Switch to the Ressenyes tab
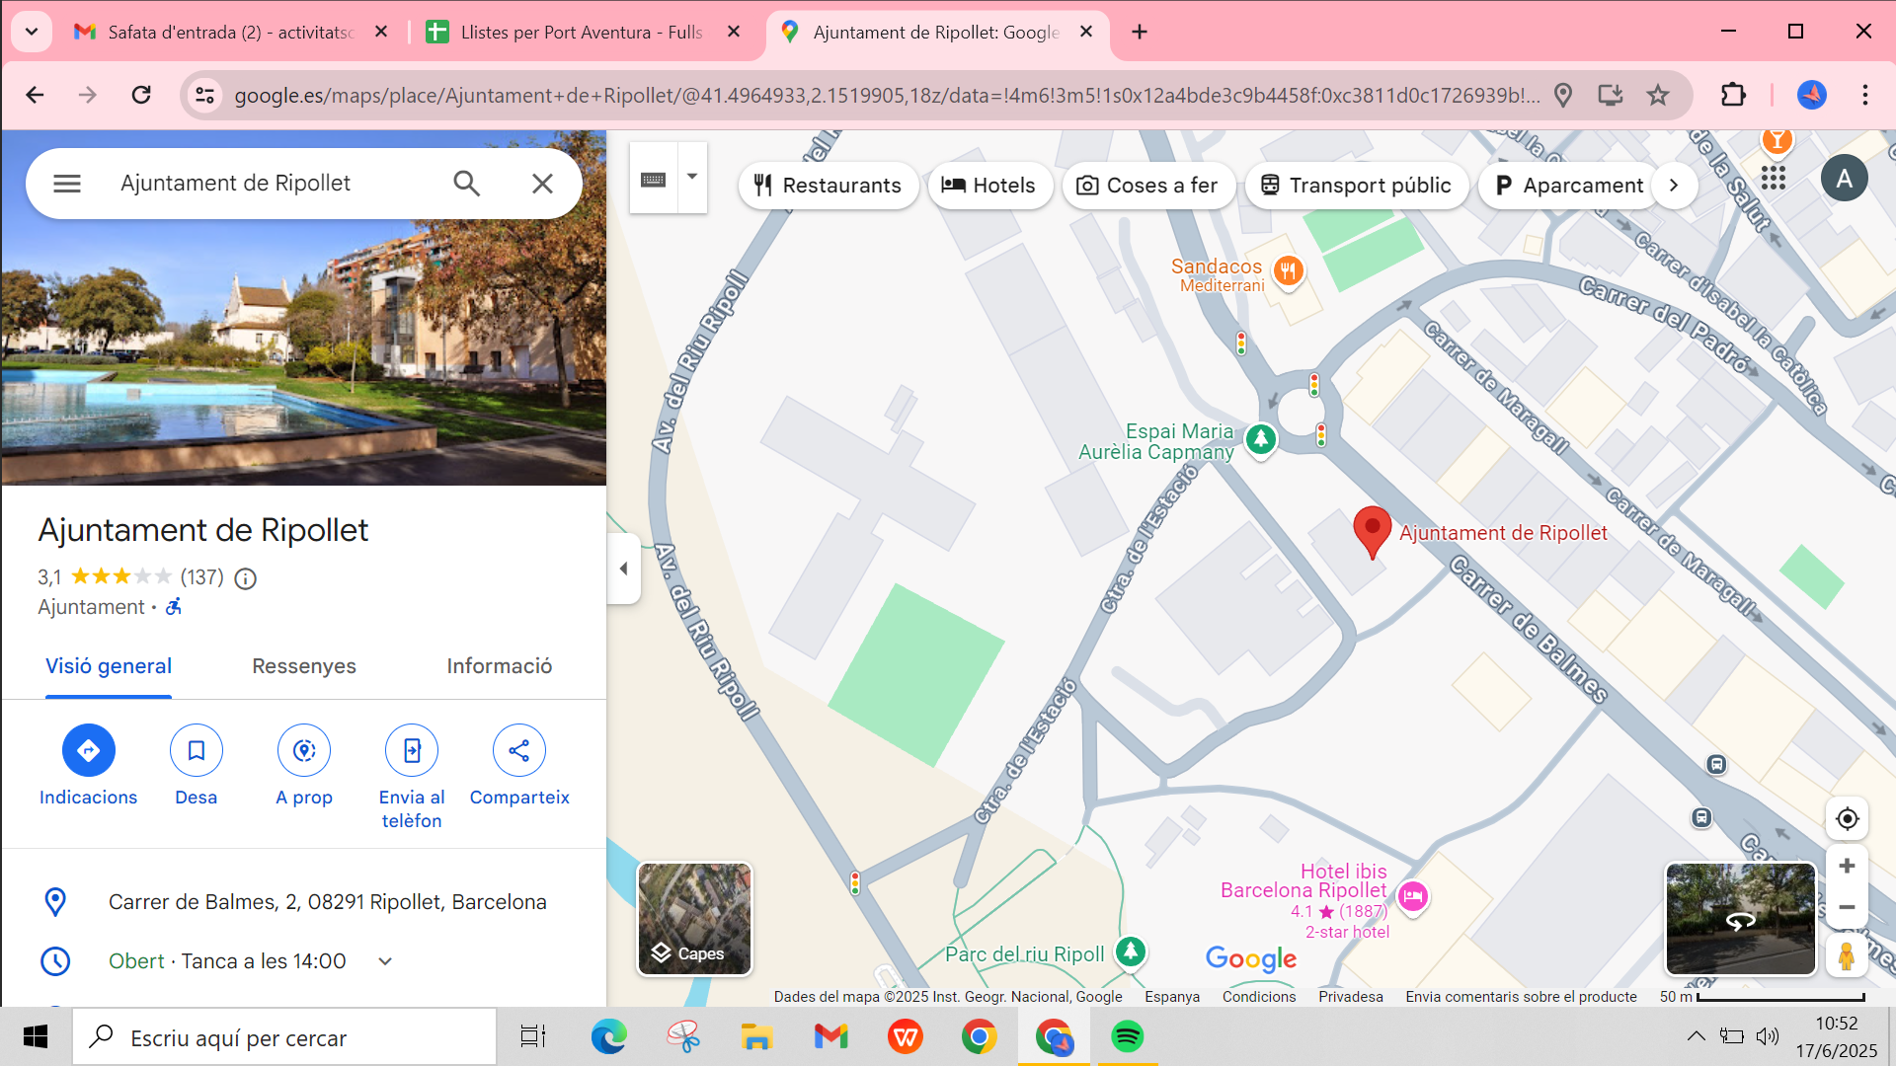Viewport: 1896px width, 1066px height. point(303,666)
